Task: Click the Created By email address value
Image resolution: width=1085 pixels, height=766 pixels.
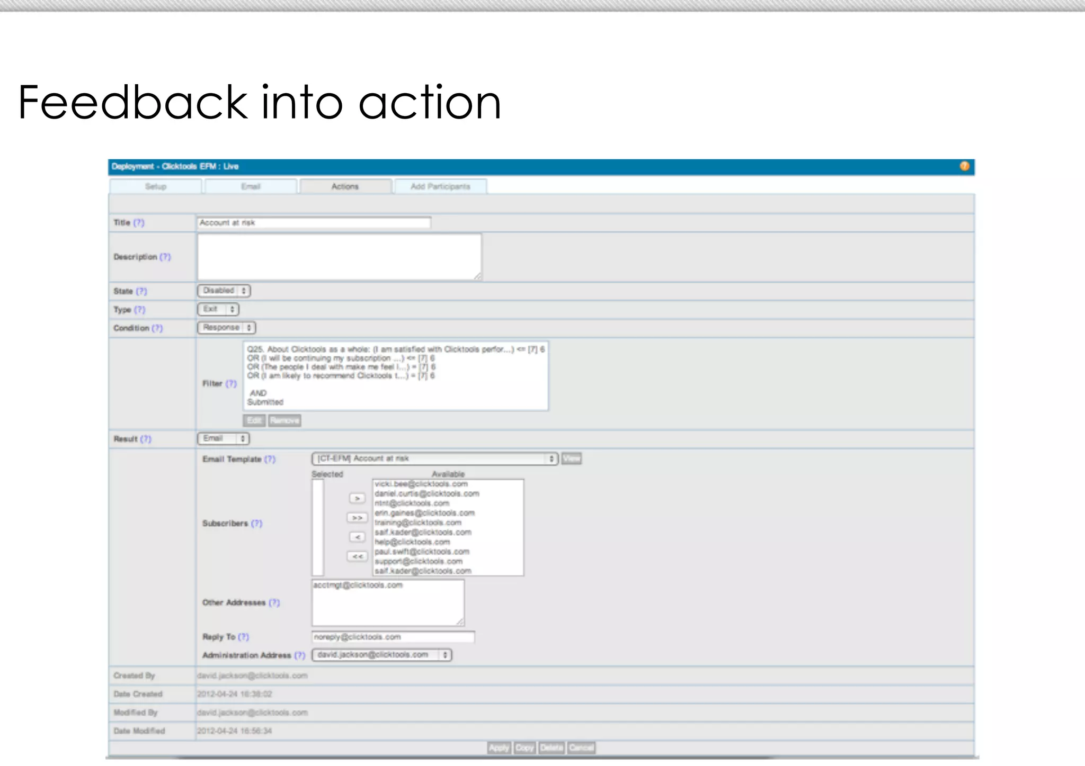Action: [252, 675]
